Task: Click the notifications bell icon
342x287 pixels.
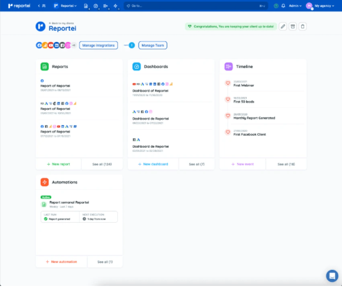Action: pos(283,6)
